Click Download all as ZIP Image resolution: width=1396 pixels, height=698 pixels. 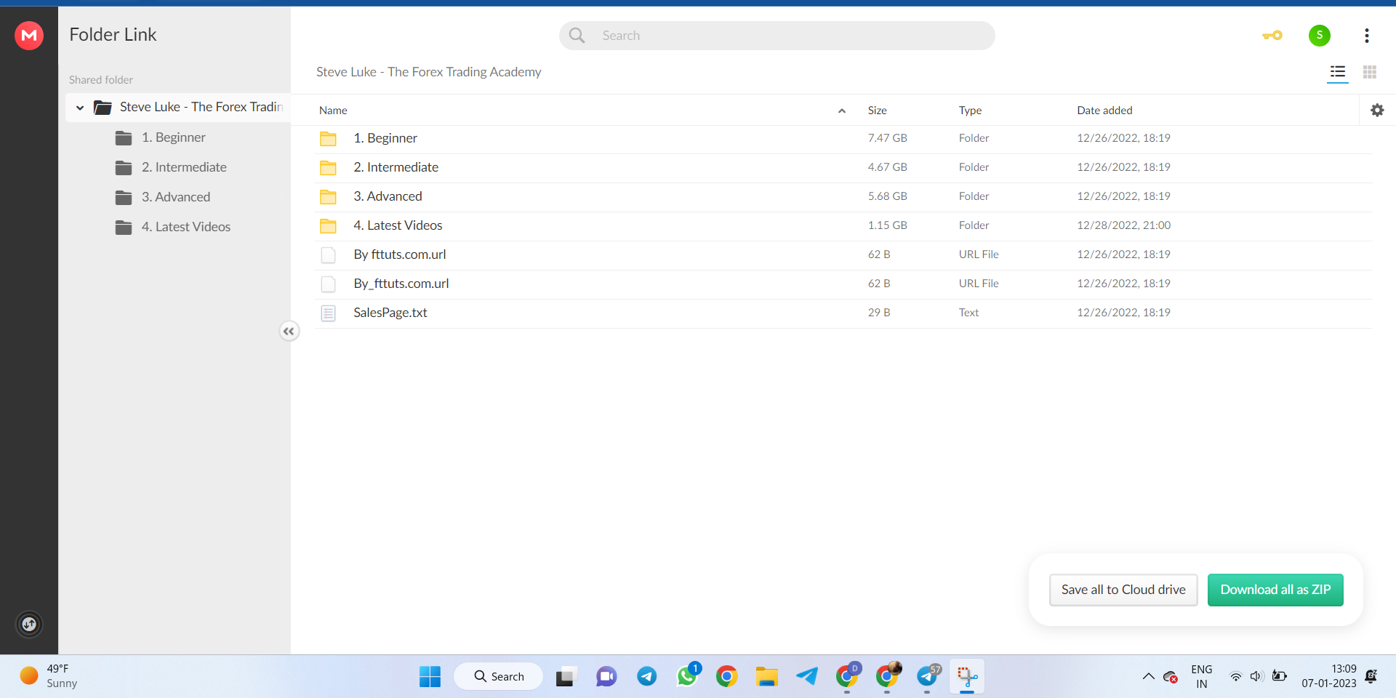1275,590
